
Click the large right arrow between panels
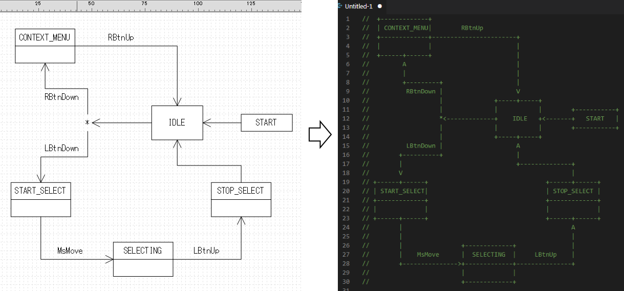320,135
